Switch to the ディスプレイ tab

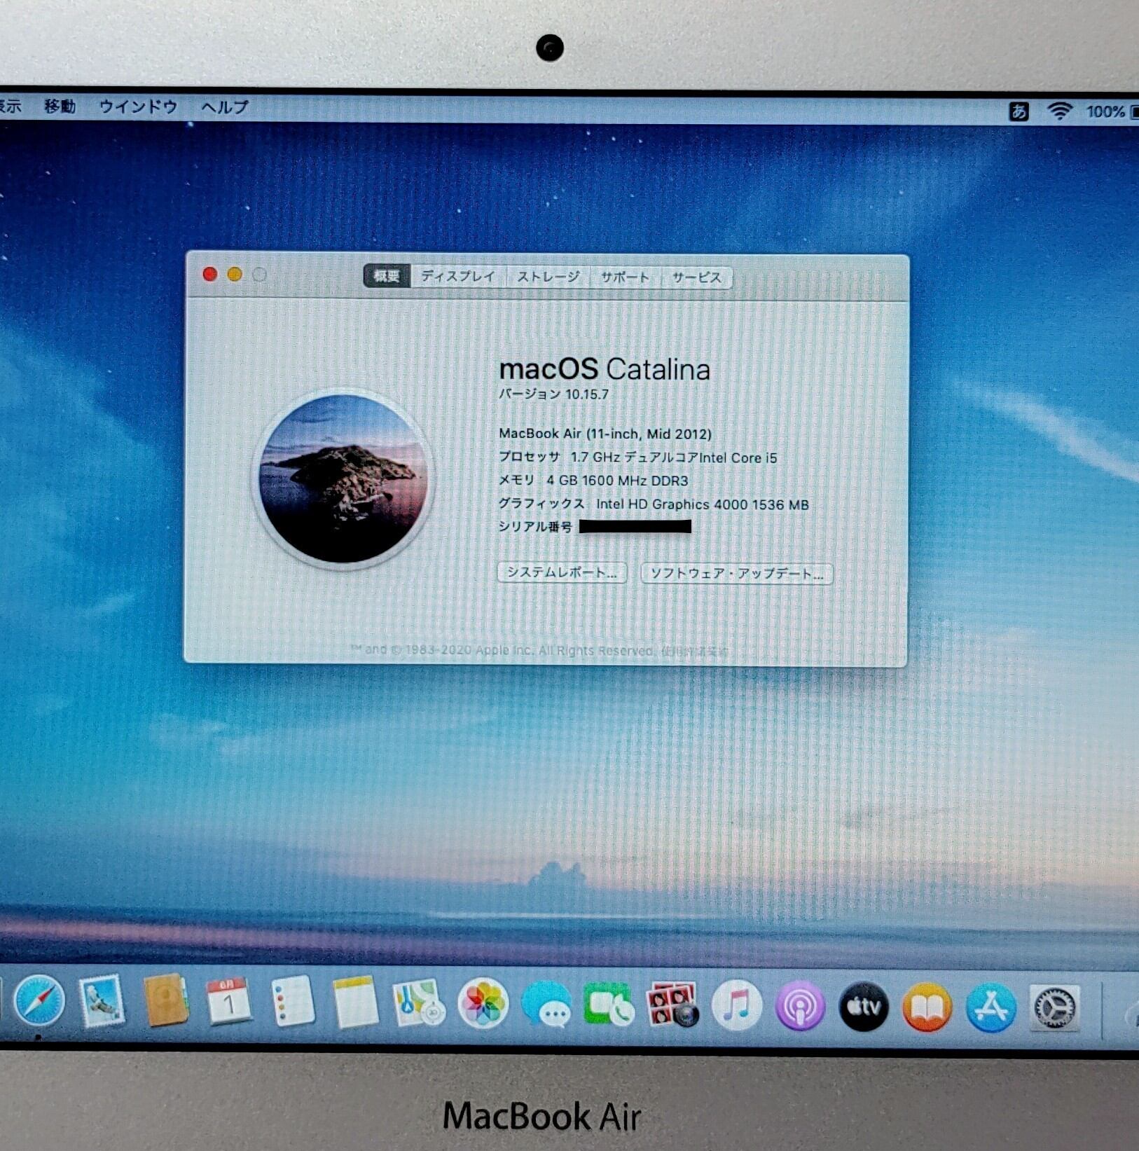[457, 277]
